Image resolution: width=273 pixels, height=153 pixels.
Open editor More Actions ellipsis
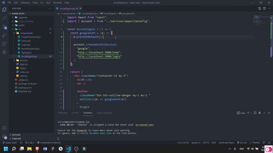point(269,8)
